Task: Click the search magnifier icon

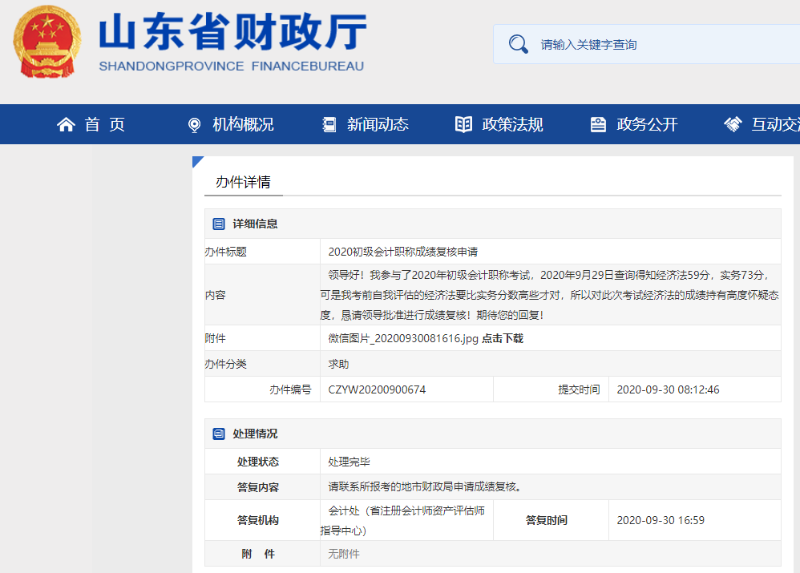Action: point(519,44)
